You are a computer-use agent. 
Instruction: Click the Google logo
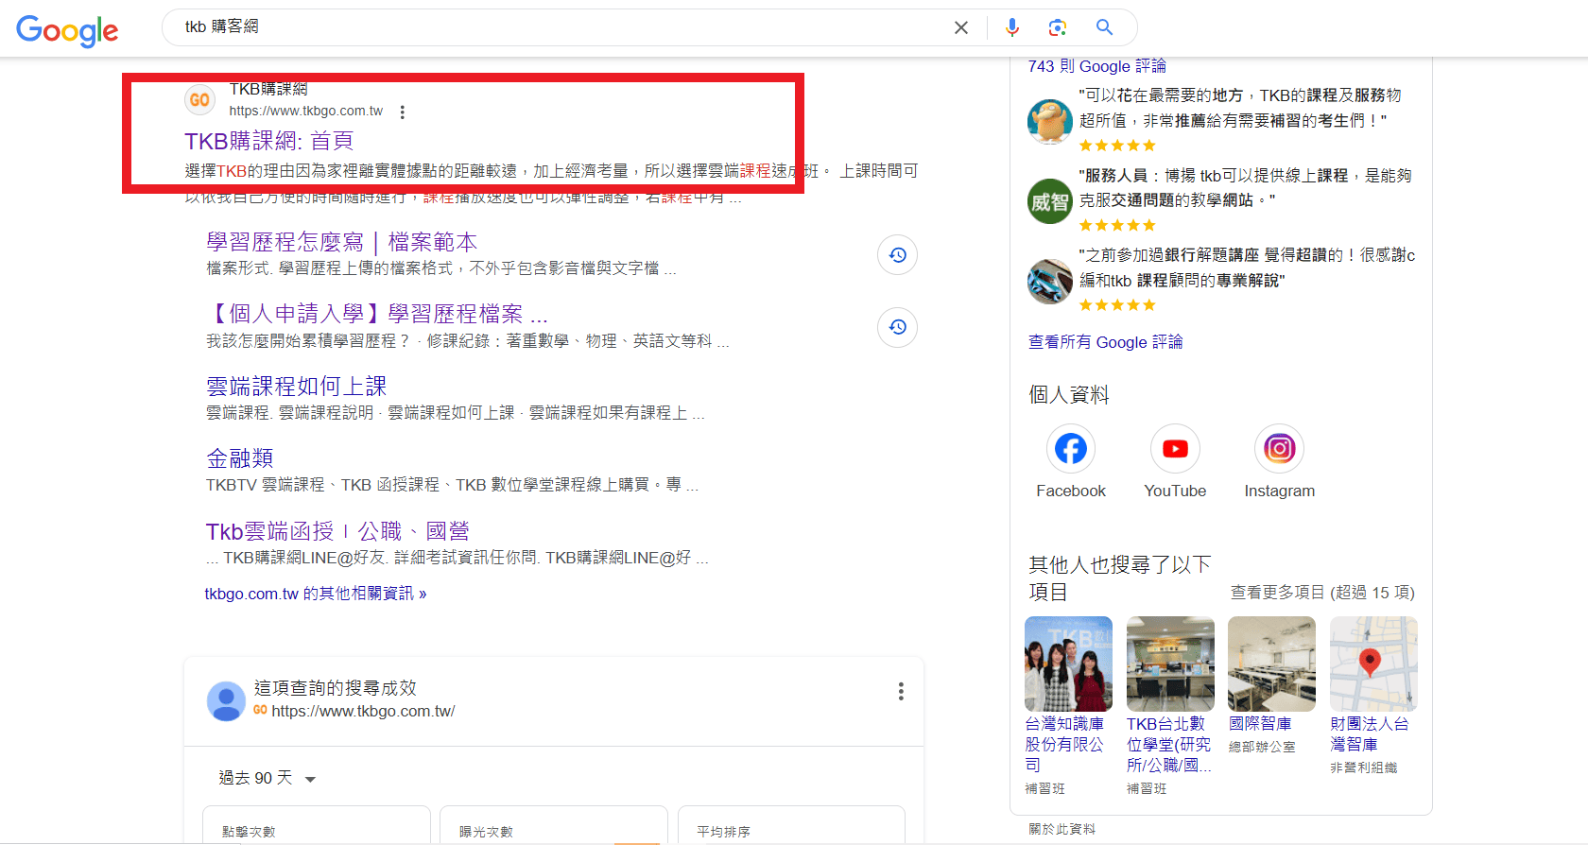tap(67, 30)
